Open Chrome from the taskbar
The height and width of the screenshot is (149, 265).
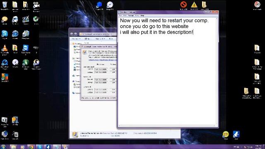31,147
